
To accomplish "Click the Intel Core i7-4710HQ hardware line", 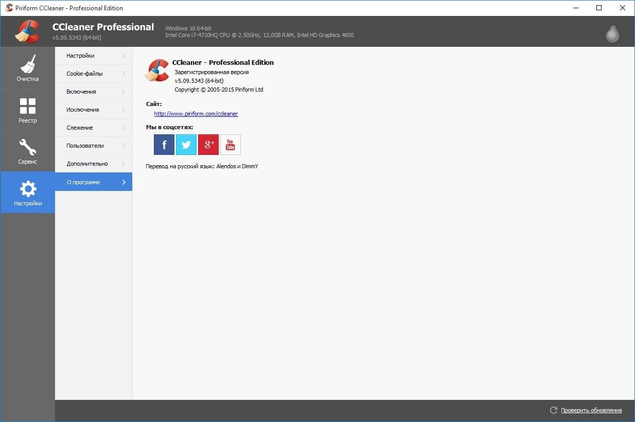I will click(259, 35).
